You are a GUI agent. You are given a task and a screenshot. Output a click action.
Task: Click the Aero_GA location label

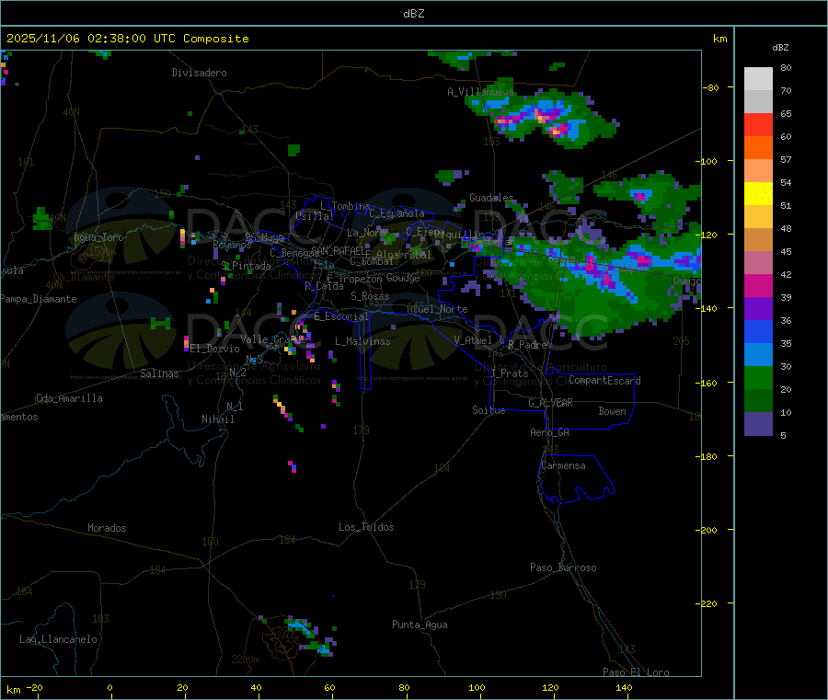coord(549,432)
